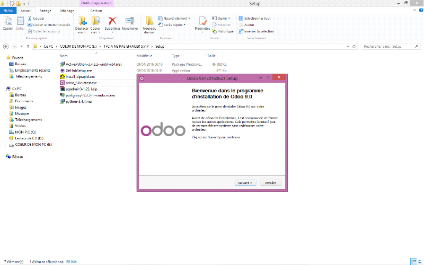Collapse the ribbon with chevron arrow
Screen dimensions: 424x265
(x=414, y=10)
